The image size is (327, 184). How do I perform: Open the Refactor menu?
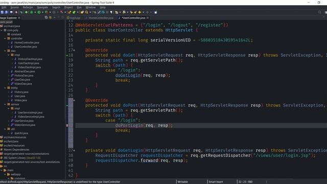click(x=28, y=7)
